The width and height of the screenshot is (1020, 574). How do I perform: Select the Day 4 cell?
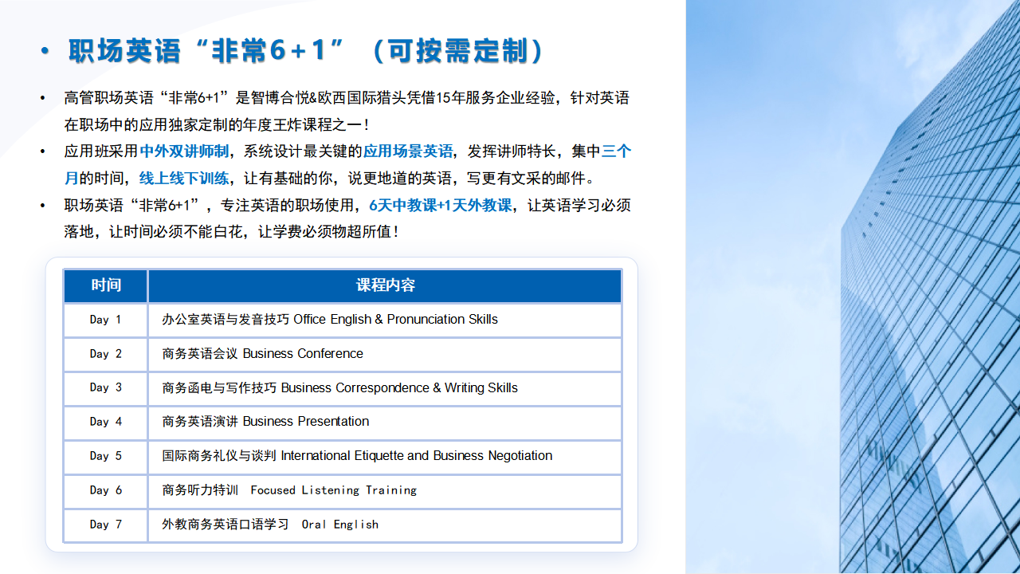(x=106, y=422)
